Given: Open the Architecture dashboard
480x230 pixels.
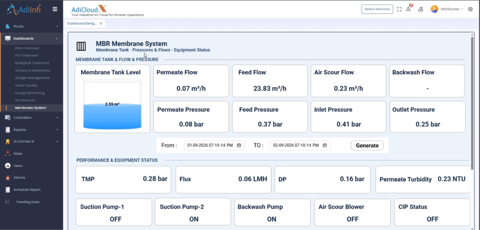Looking at the screenshot, I should [x=25, y=100].
